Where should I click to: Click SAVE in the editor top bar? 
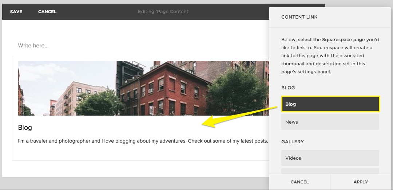(16, 12)
